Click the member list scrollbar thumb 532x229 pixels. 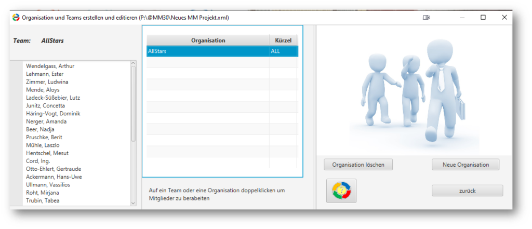(134, 103)
